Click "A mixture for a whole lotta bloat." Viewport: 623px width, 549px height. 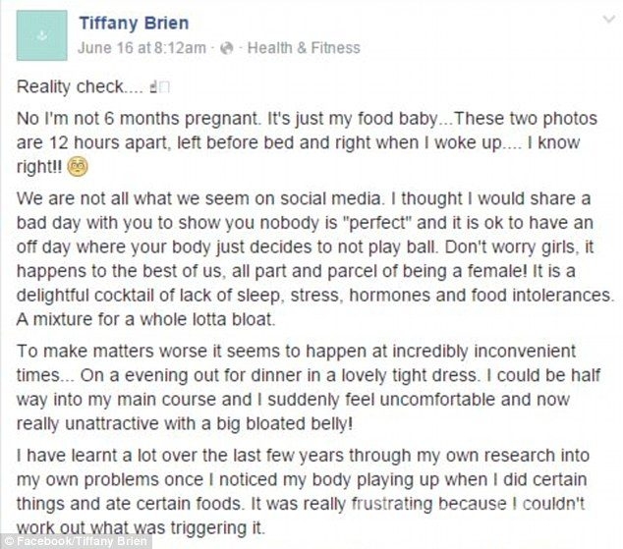[145, 319]
